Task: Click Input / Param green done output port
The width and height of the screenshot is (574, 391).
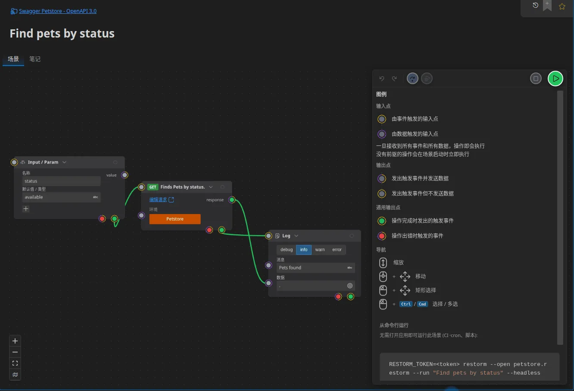Action: [115, 219]
